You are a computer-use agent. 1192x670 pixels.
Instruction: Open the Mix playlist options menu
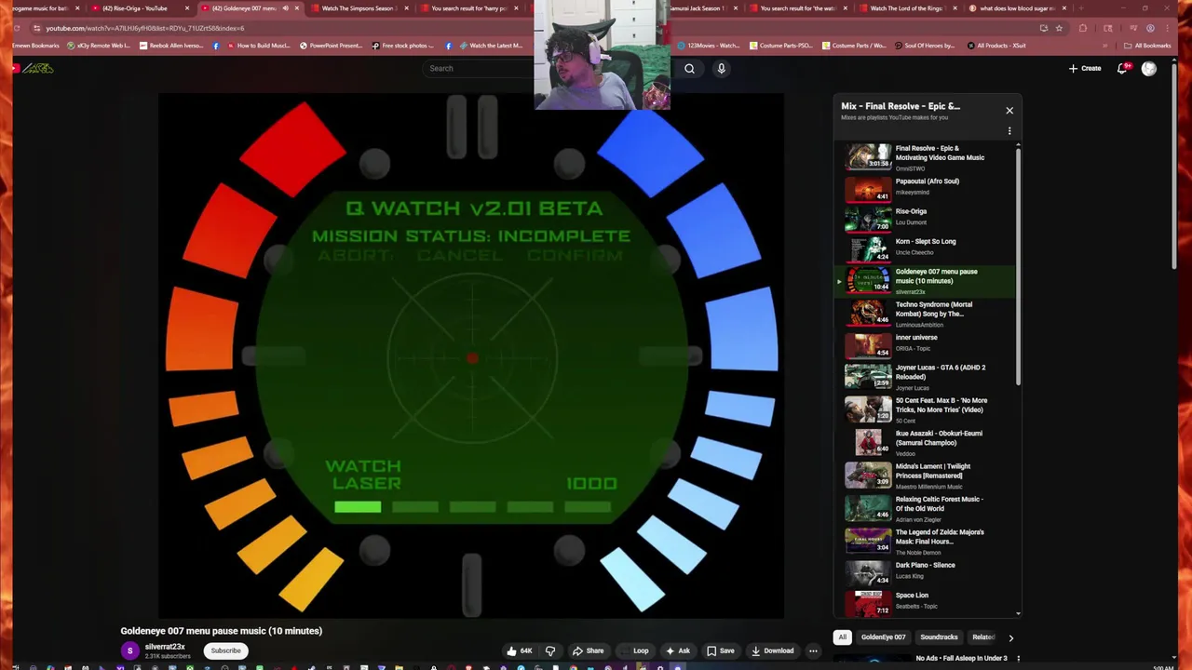click(1009, 131)
